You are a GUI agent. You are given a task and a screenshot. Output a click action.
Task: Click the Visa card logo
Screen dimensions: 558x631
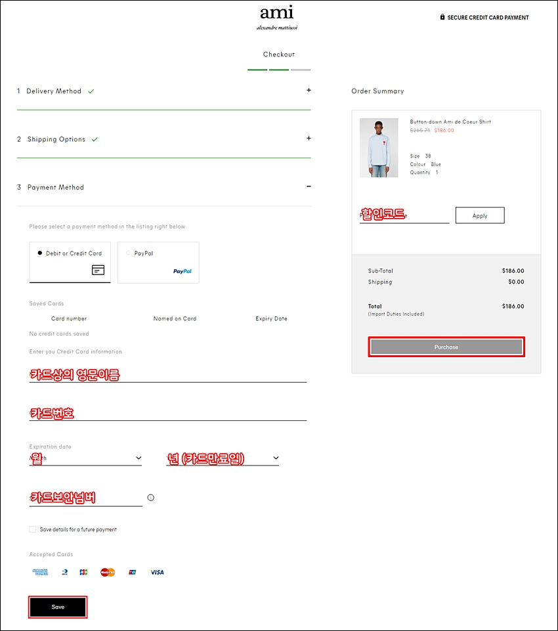pos(157,573)
